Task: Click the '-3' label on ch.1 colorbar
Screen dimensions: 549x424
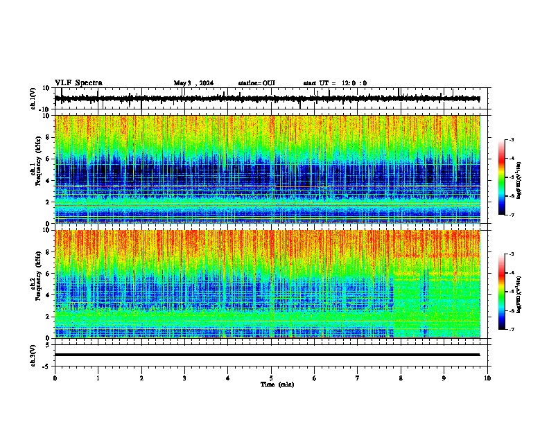Action: pos(511,139)
